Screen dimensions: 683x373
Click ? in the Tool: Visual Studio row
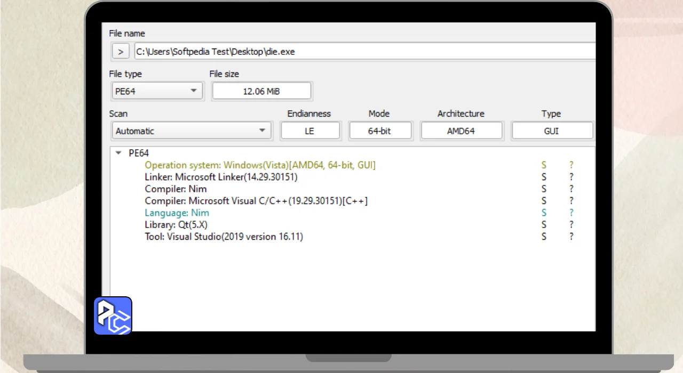(x=571, y=236)
